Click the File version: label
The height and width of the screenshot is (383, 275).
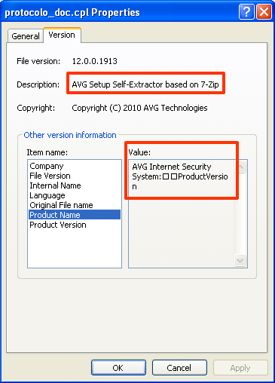point(38,61)
